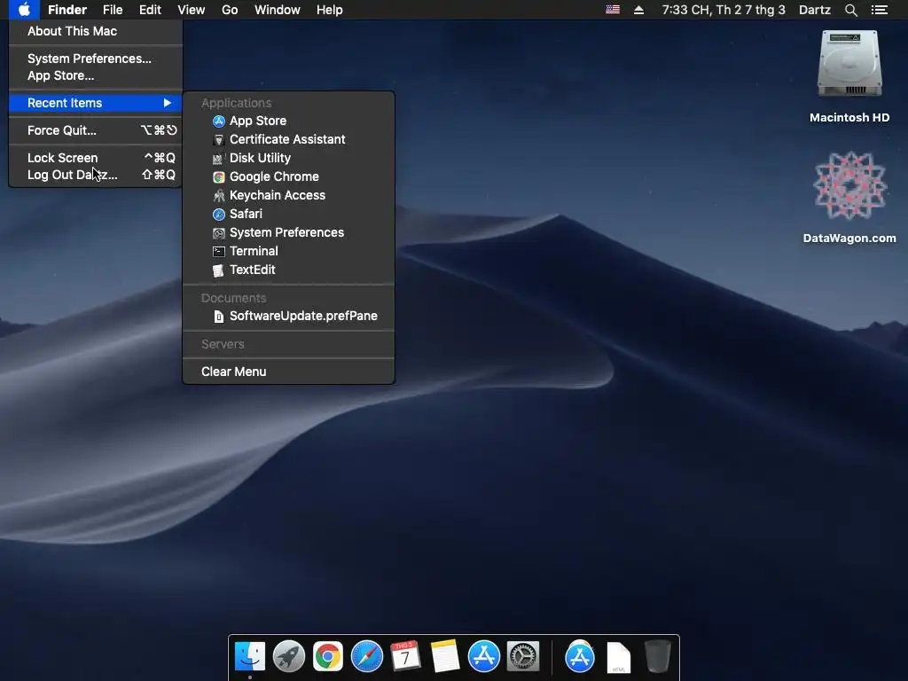This screenshot has height=681, width=908.
Task: Open Finder from the Dock
Action: coord(249,656)
